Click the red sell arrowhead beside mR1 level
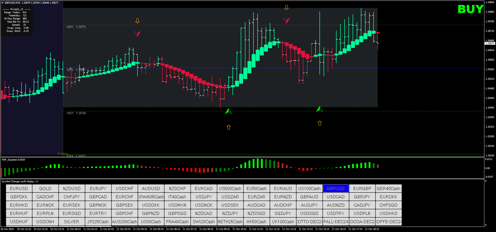 pyautogui.click(x=137, y=34)
